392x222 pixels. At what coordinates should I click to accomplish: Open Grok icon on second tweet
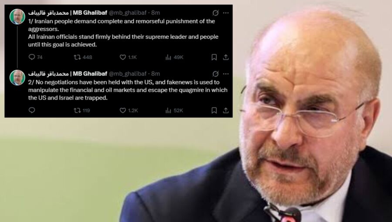(x=216, y=74)
